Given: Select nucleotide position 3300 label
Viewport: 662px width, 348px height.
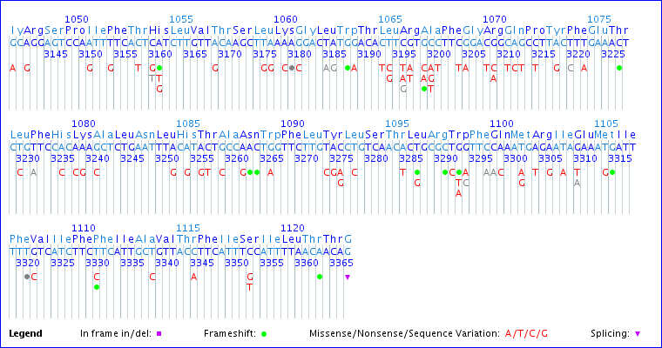Looking at the screenshot, I should 515,158.
